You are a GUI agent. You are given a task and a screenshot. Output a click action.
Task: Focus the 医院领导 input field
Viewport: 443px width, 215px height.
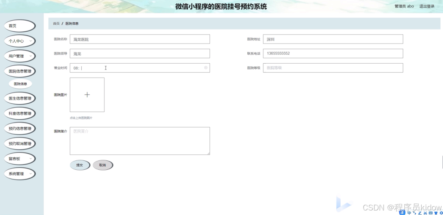pos(140,54)
